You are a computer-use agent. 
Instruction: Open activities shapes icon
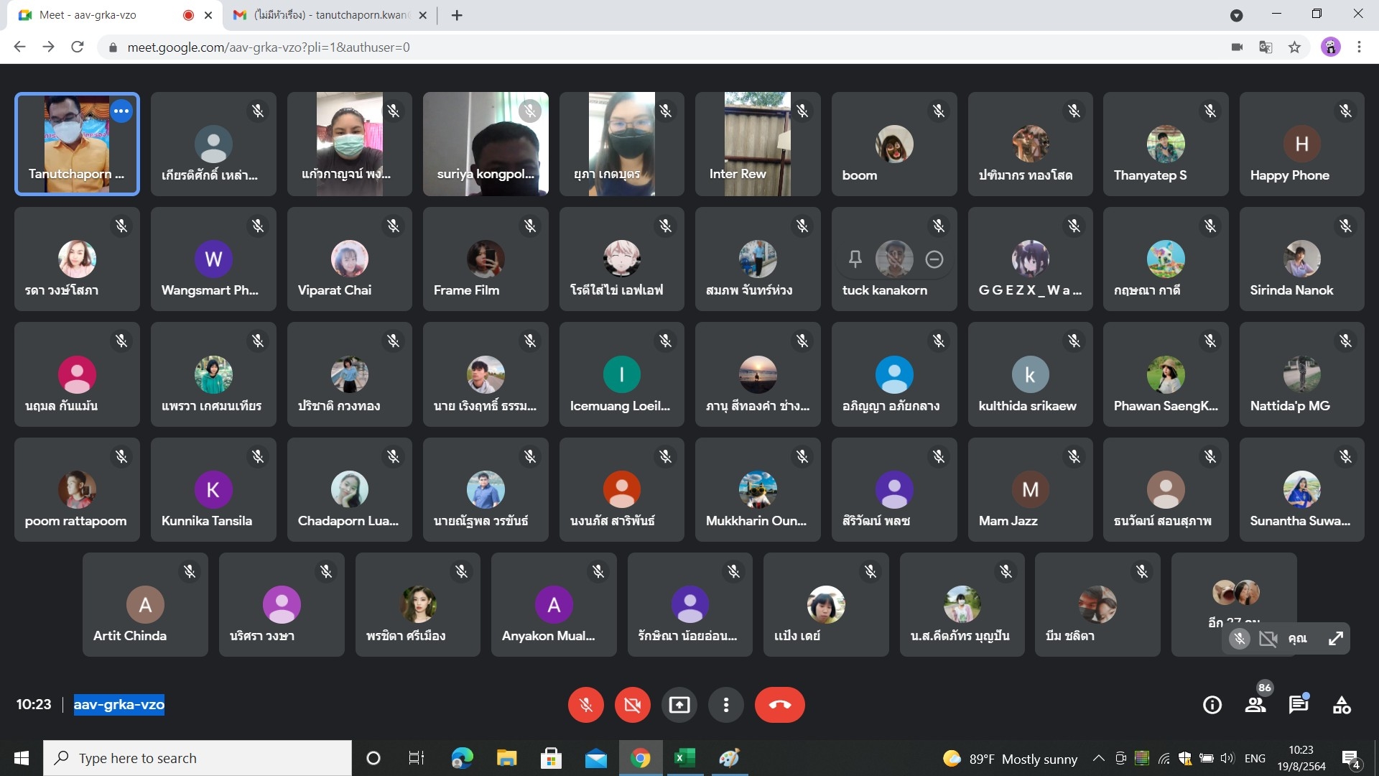click(x=1341, y=706)
